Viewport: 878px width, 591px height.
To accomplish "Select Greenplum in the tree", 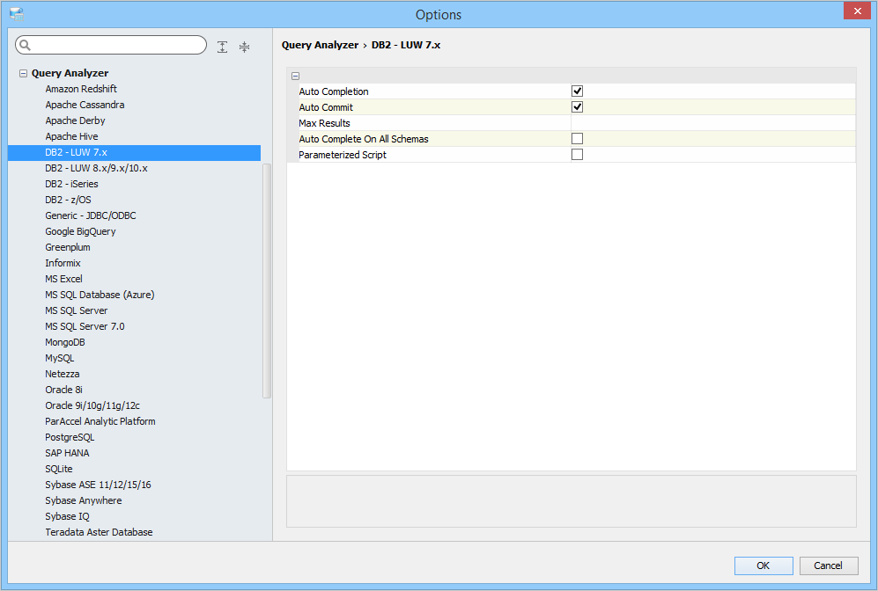I will click(67, 247).
